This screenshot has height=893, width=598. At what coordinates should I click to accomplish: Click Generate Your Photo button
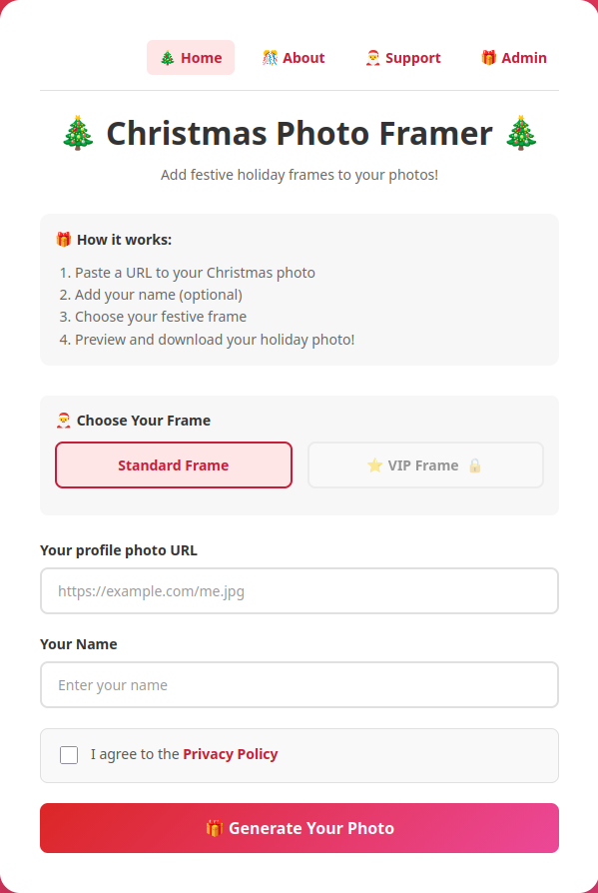coord(299,828)
